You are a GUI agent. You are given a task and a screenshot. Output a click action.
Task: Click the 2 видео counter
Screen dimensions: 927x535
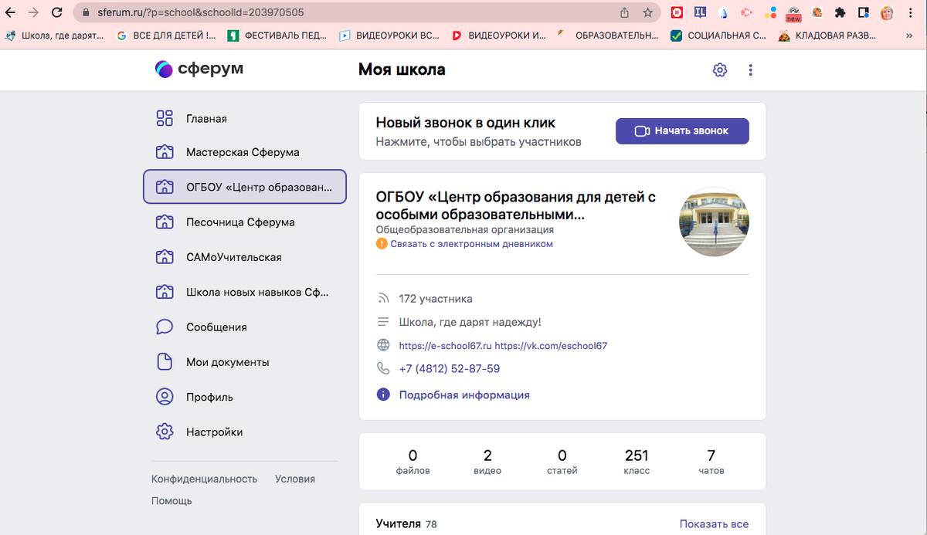pos(487,462)
